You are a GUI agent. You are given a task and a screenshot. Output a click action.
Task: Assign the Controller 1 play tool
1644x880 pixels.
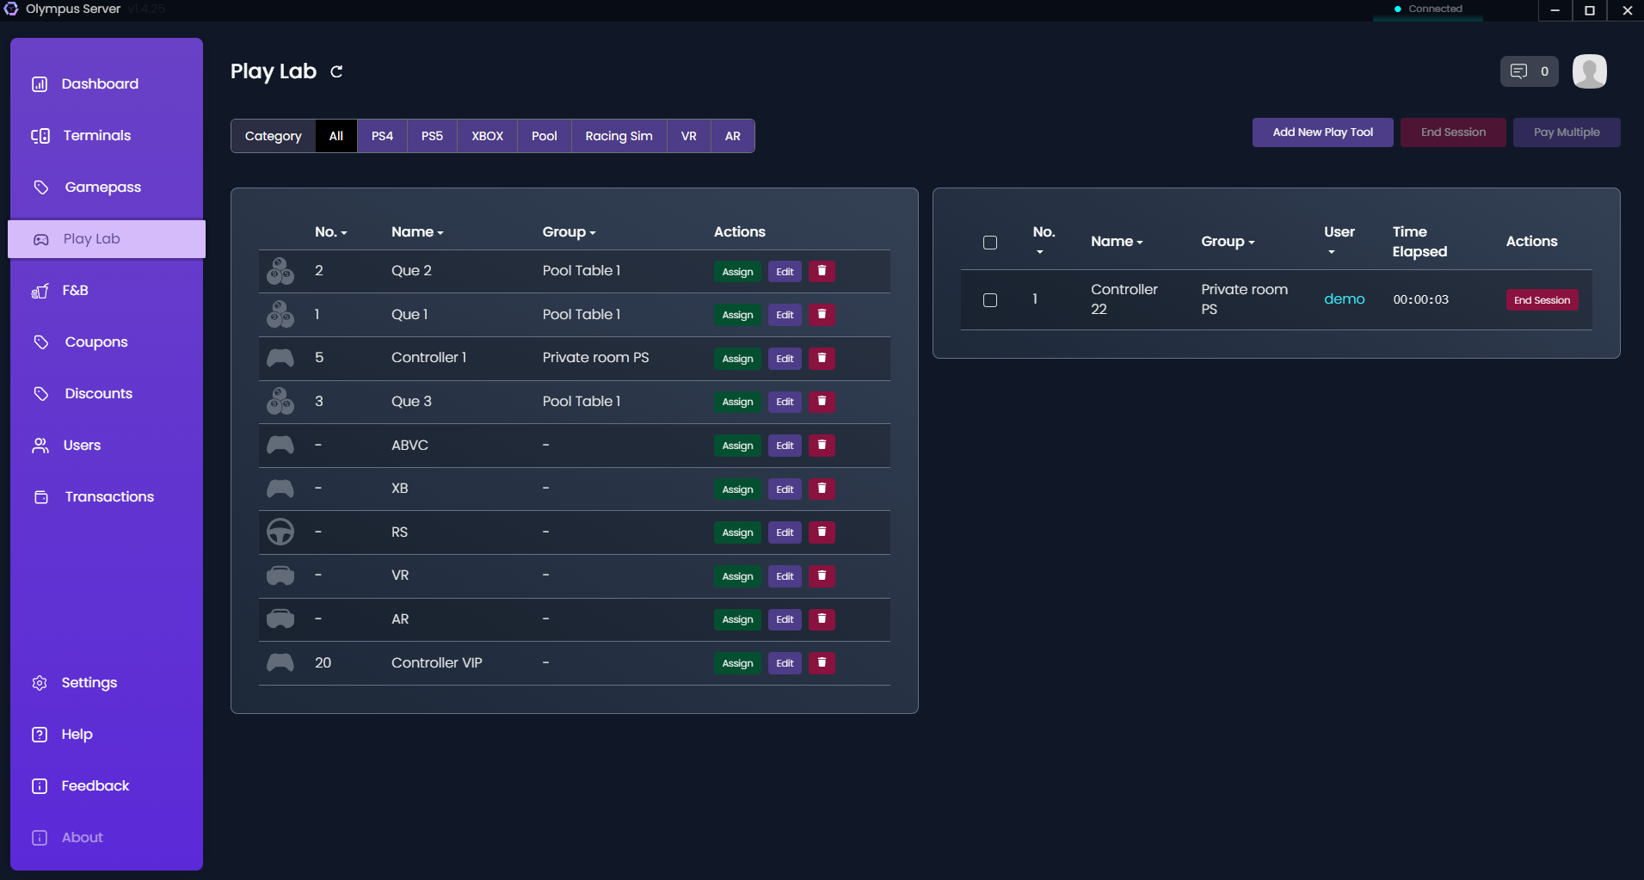(736, 358)
